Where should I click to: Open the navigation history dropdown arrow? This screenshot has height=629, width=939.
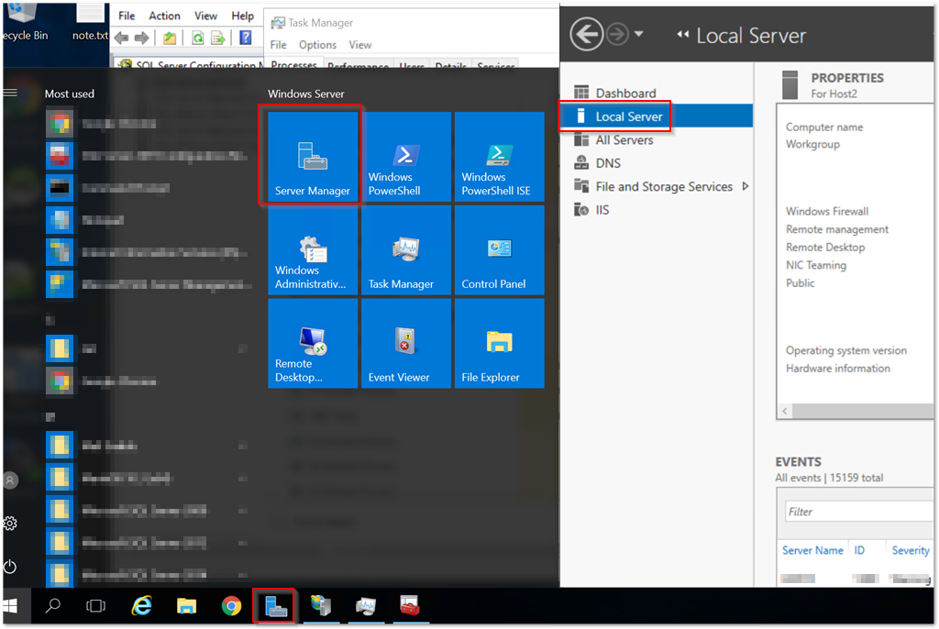(639, 35)
